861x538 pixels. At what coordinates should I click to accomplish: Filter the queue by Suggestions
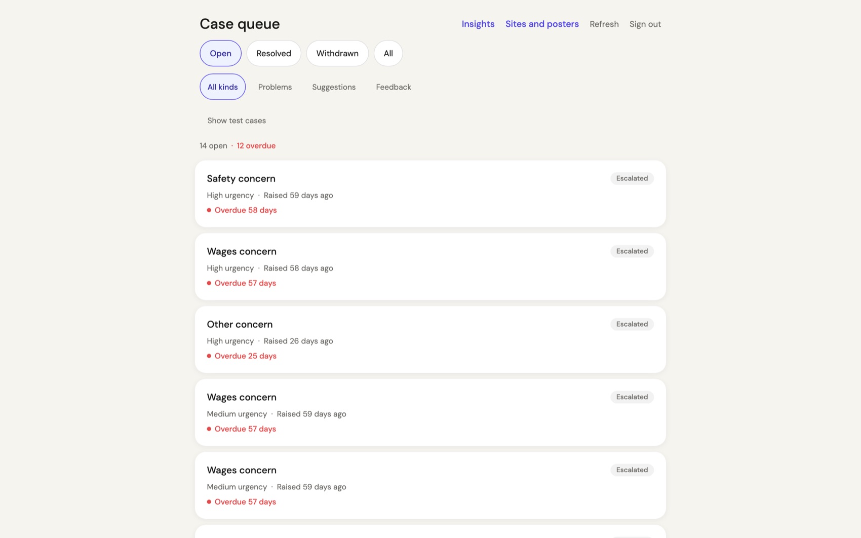pyautogui.click(x=334, y=87)
